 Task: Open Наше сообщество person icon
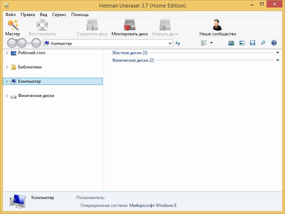217,25
